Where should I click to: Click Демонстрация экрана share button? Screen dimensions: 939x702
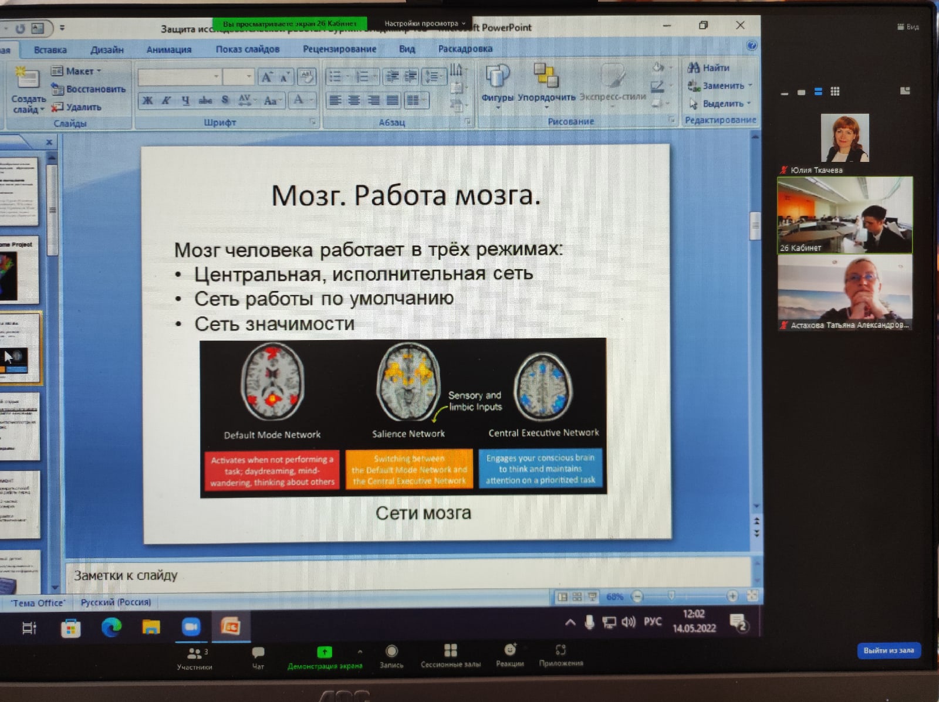point(325,657)
